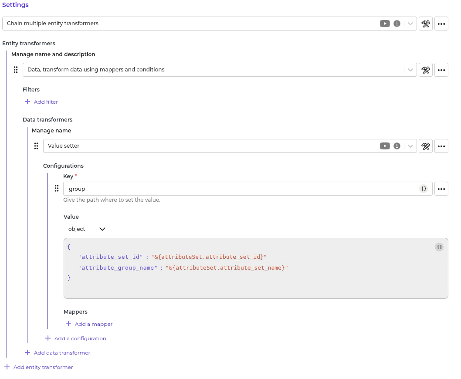This screenshot has width=461, height=379.
Task: Grab drag handle of Value setter row
Action: pyautogui.click(x=36, y=146)
